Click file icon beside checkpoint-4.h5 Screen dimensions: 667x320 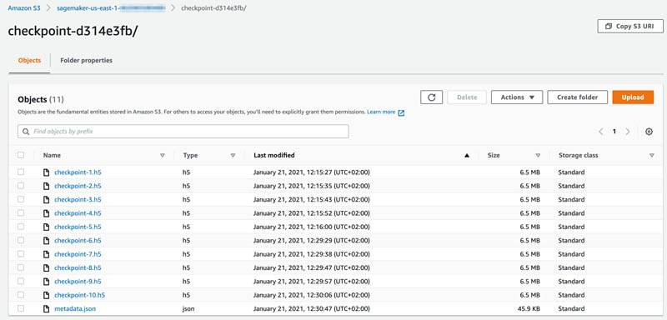(x=47, y=213)
